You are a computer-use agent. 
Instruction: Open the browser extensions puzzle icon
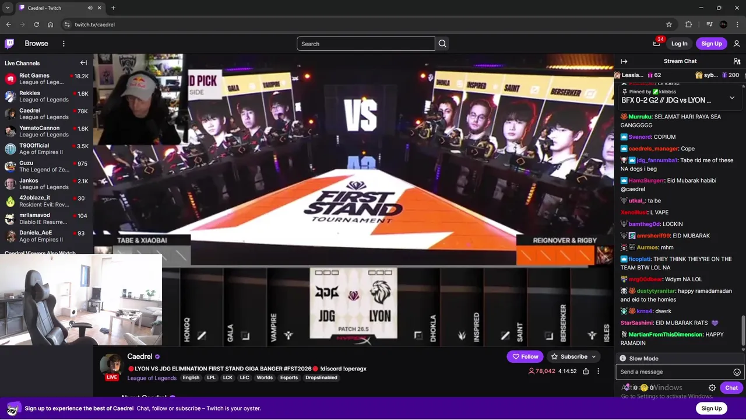(x=689, y=24)
